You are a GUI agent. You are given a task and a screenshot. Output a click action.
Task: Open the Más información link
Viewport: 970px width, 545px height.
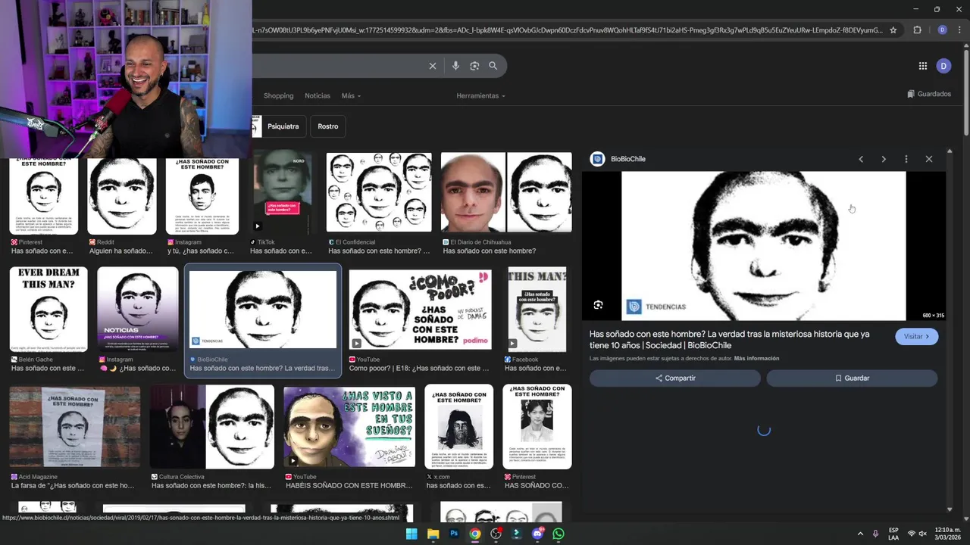pos(756,359)
